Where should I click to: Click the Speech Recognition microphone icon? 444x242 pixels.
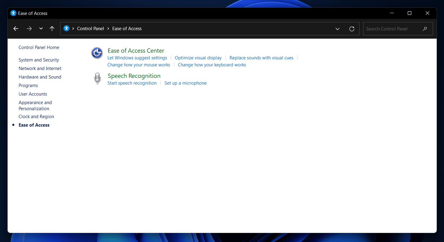[97, 79]
